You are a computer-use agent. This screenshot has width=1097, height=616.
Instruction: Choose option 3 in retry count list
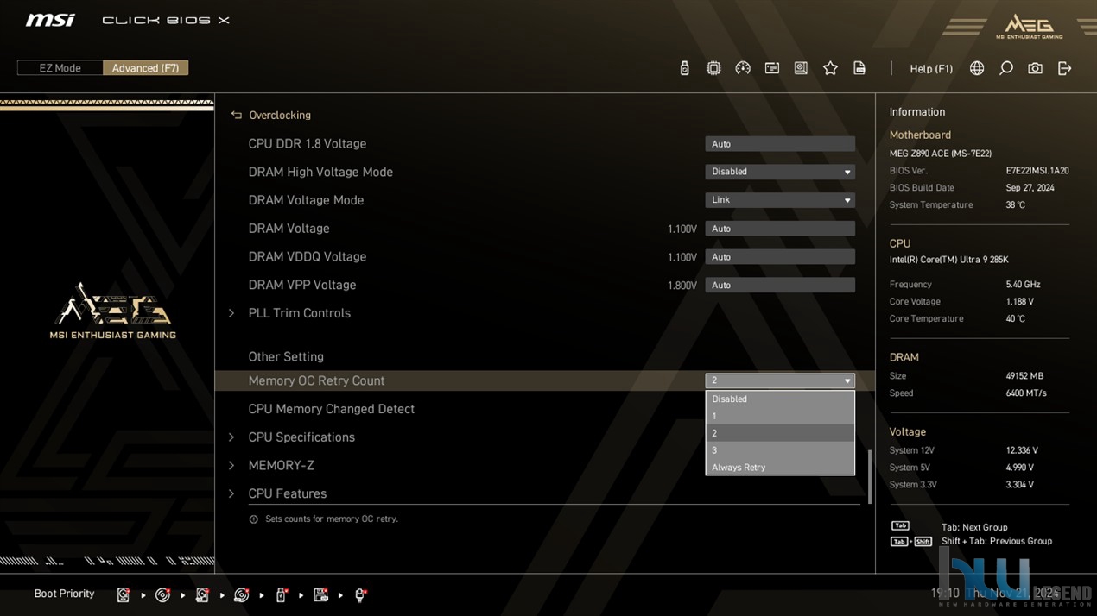(x=779, y=450)
